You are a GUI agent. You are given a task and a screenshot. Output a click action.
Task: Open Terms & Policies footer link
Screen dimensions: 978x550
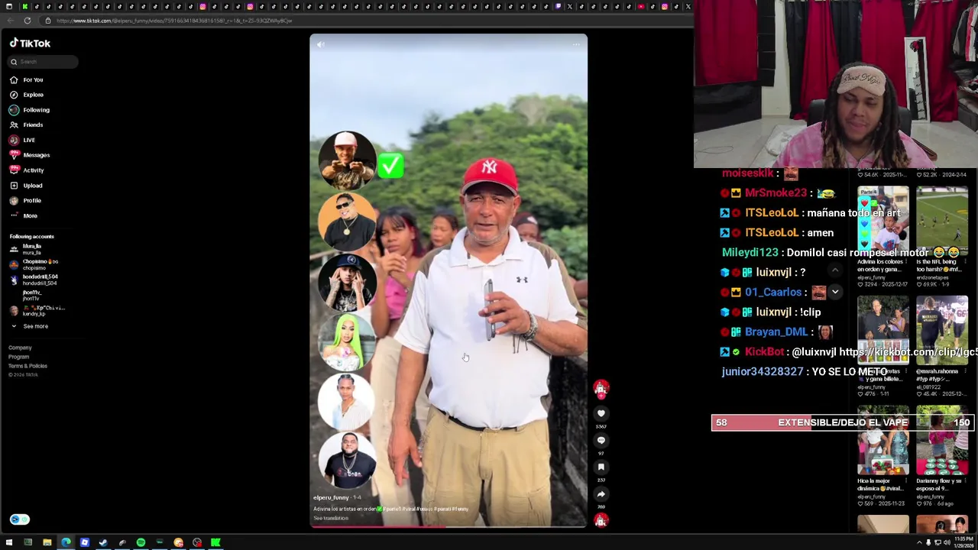[28, 366]
